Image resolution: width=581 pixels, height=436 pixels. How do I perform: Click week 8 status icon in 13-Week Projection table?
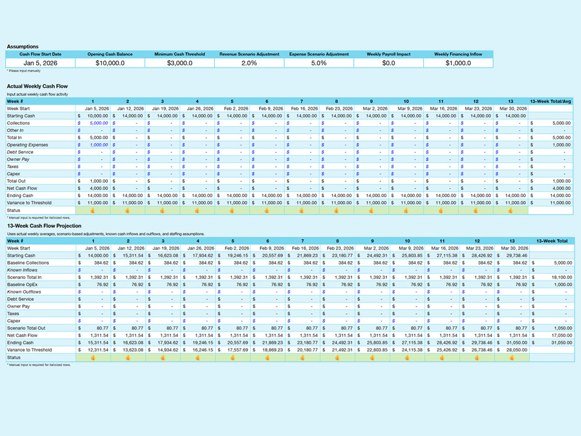coord(337,358)
